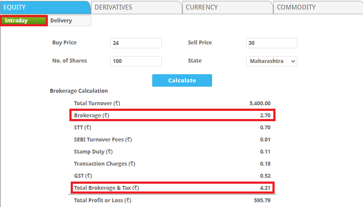The height and width of the screenshot is (207, 363).
Task: Click the Transaction Charges (₹) label
Action: click(x=104, y=164)
